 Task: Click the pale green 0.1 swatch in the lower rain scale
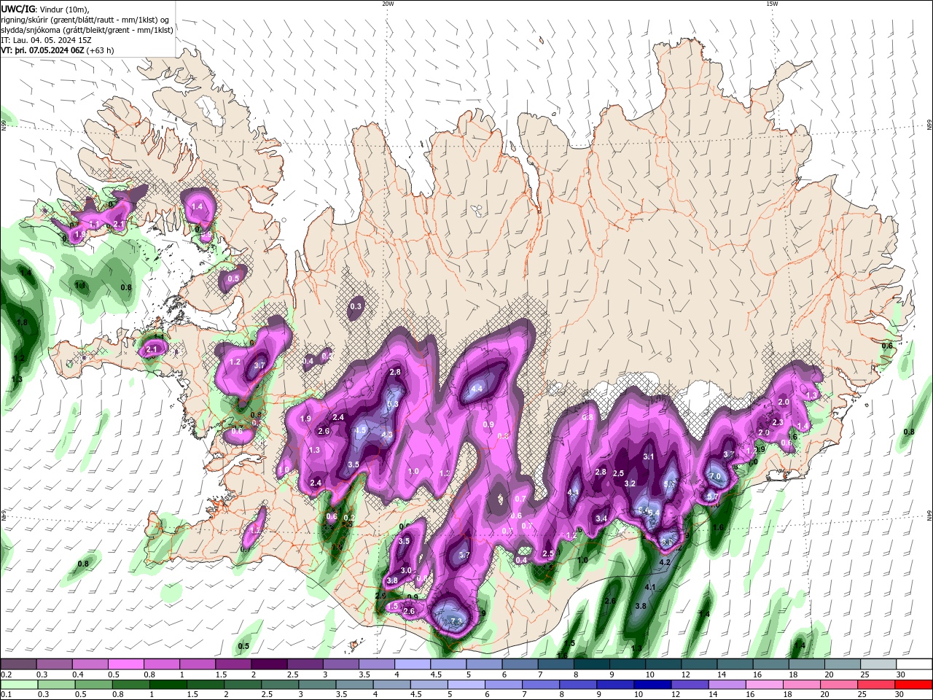click(x=18, y=685)
